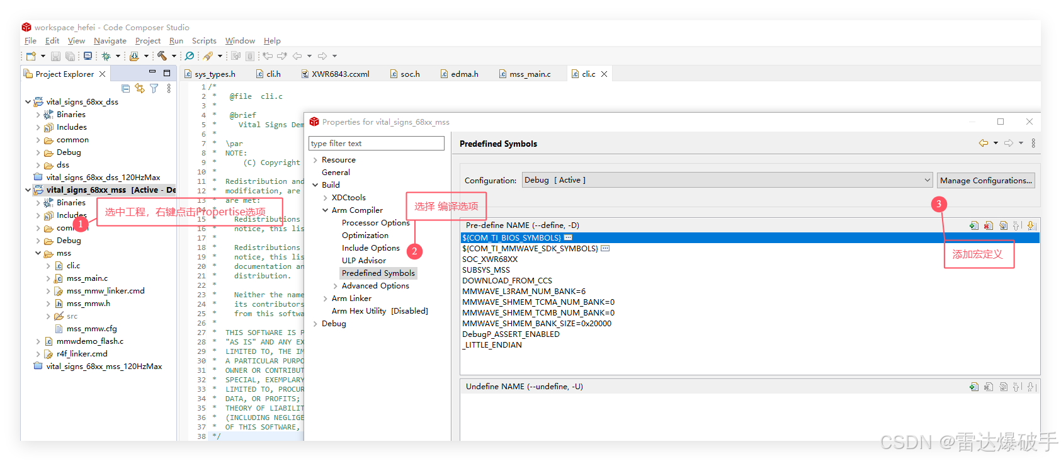Switch to the soc.h editor tab

(x=405, y=74)
